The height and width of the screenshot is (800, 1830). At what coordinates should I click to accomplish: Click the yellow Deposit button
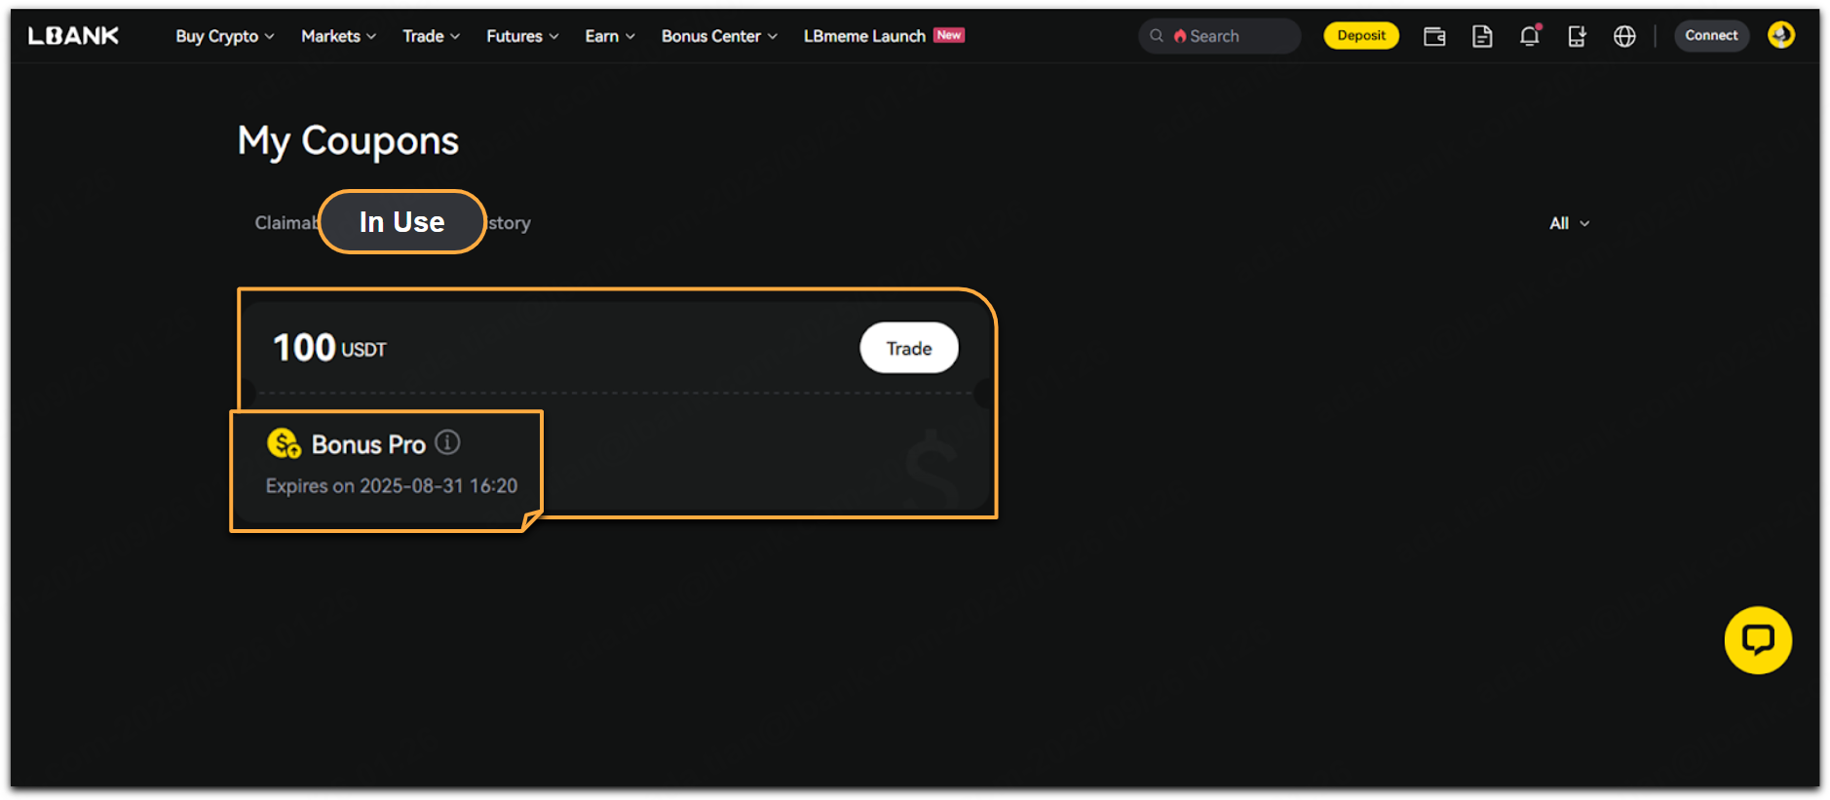[1360, 36]
